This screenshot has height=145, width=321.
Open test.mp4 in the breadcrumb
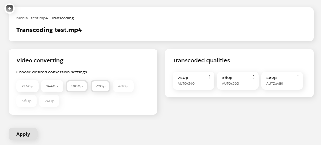pos(39,18)
